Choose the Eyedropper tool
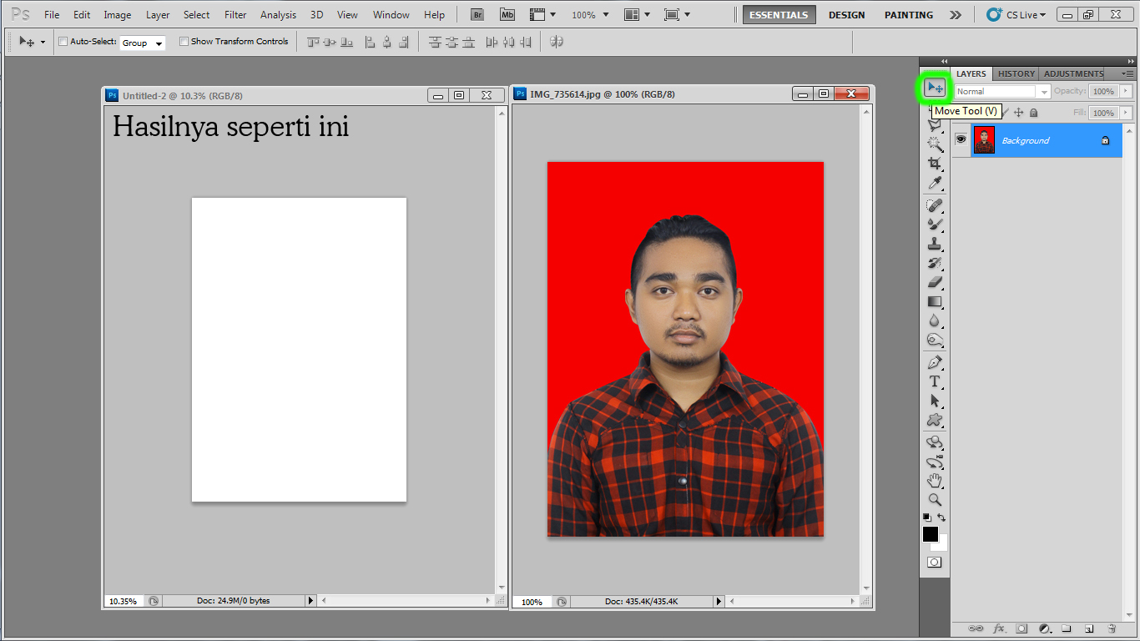 [934, 183]
